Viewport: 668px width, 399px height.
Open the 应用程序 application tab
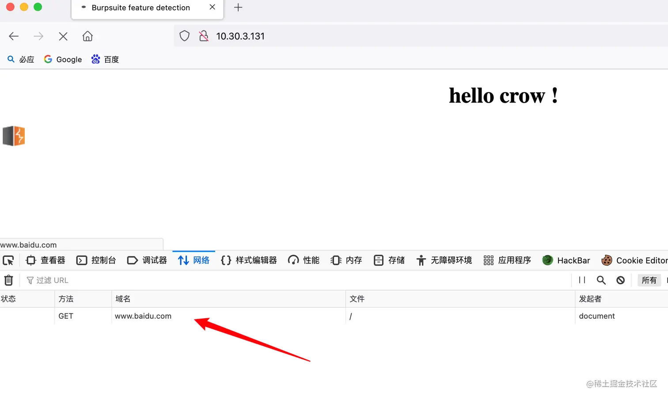coord(507,260)
